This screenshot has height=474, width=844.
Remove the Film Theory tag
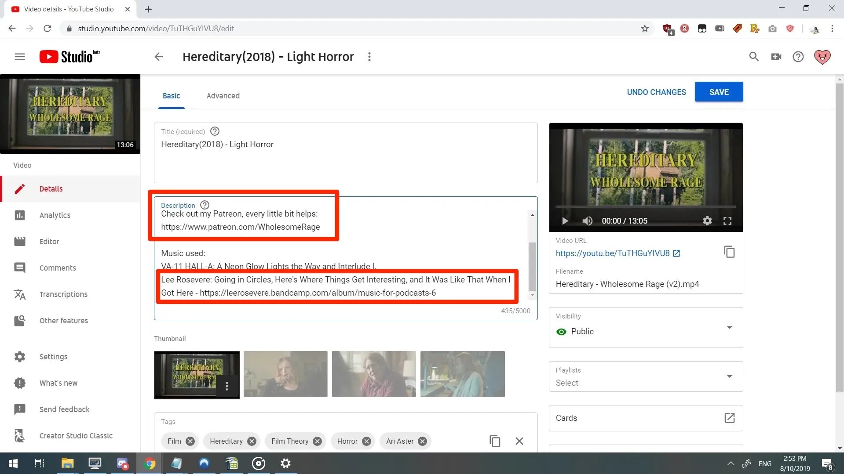point(317,441)
